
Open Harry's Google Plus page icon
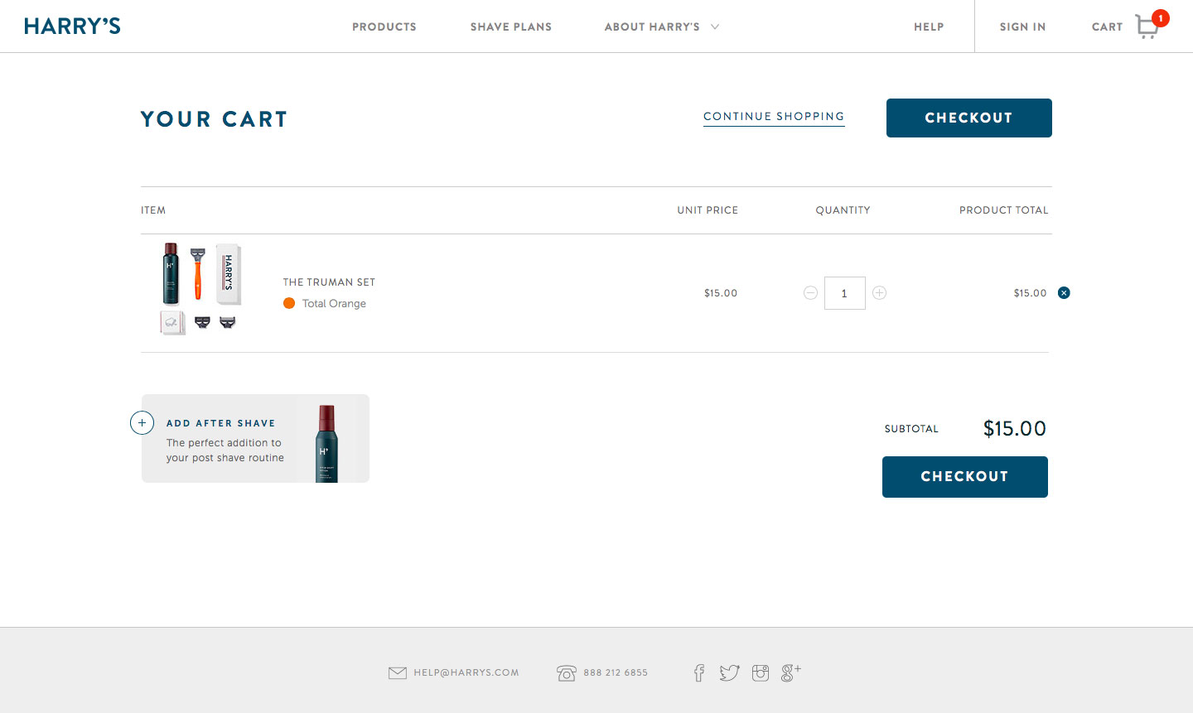coord(790,672)
